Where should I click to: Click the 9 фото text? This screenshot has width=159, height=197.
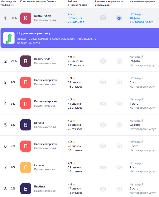[134, 167]
